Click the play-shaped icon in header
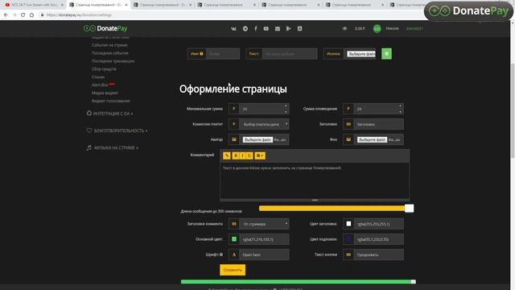 coord(288,29)
